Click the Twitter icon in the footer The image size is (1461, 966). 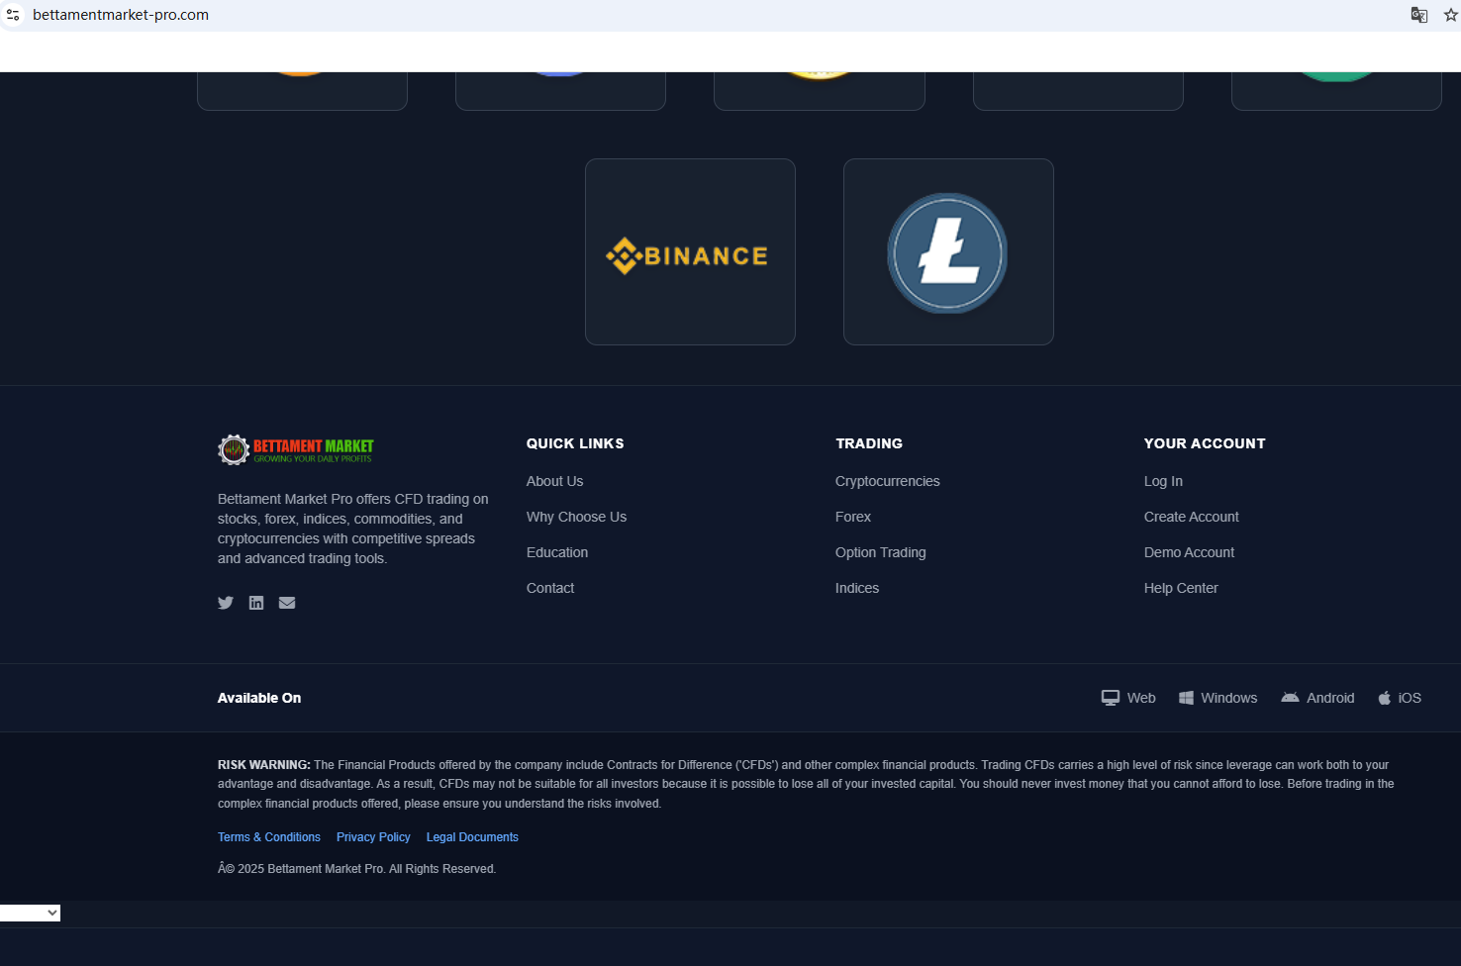(226, 603)
